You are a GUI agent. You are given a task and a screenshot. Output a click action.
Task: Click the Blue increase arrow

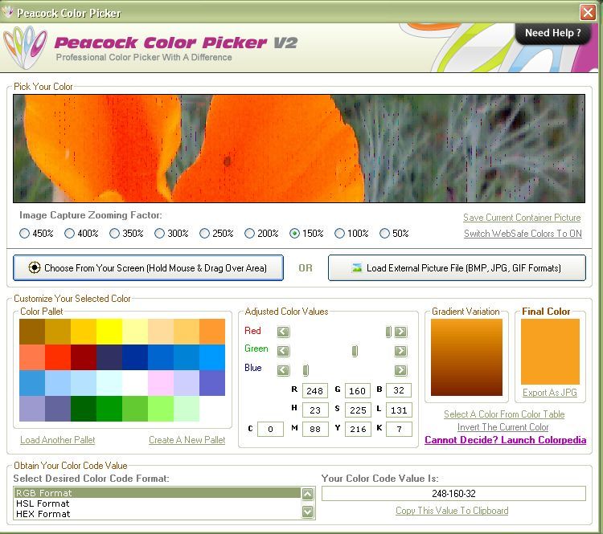[400, 370]
